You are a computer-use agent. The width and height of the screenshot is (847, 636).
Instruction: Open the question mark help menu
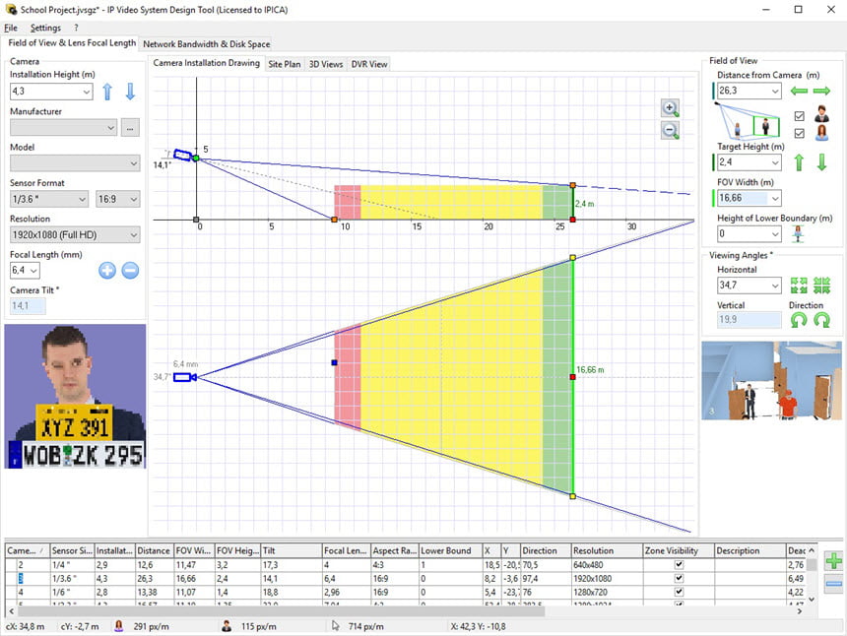pos(76,28)
